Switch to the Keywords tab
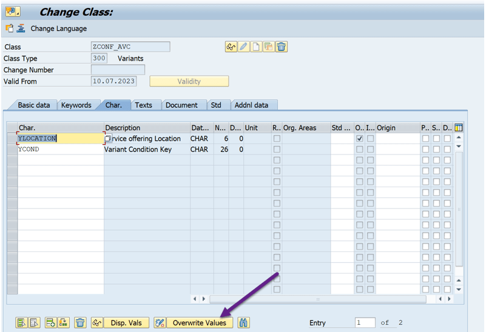The width and height of the screenshot is (486, 332). pyautogui.click(x=76, y=105)
